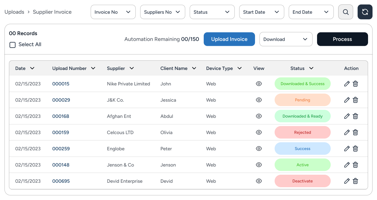Image resolution: width=377 pixels, height=200 pixels.
Task: Click the eye icon for upload 000015
Action: pyautogui.click(x=259, y=84)
